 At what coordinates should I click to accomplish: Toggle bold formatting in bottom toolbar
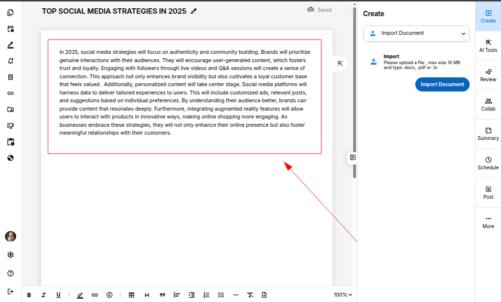[29, 295]
